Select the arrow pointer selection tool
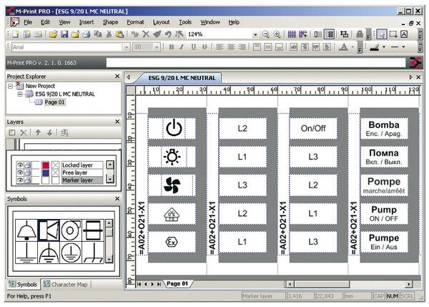429x307 pixels. (382, 34)
